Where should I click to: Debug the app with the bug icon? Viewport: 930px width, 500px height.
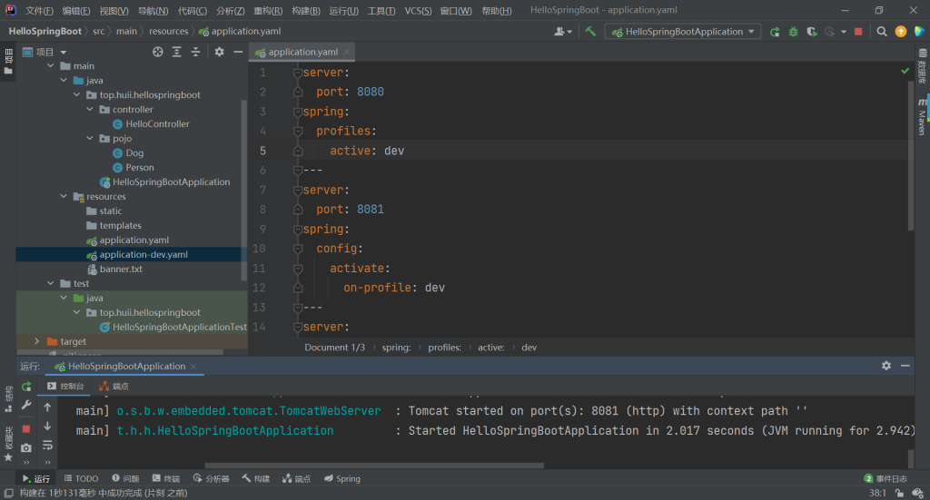793,32
